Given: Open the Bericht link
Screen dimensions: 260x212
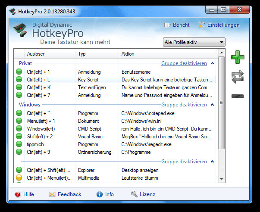Looking at the screenshot, I should click(181, 25).
